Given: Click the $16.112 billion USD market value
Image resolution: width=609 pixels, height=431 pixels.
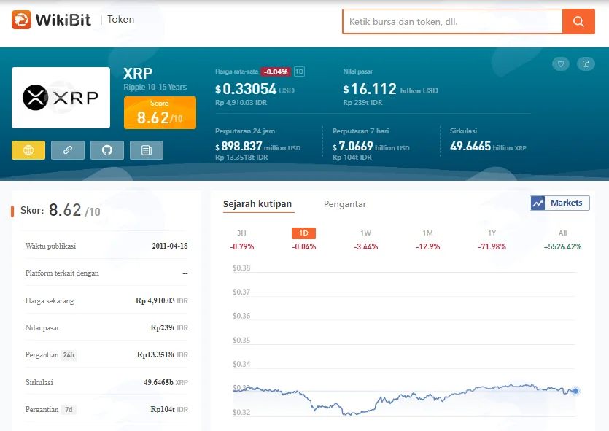Looking at the screenshot, I should pyautogui.click(x=391, y=89).
